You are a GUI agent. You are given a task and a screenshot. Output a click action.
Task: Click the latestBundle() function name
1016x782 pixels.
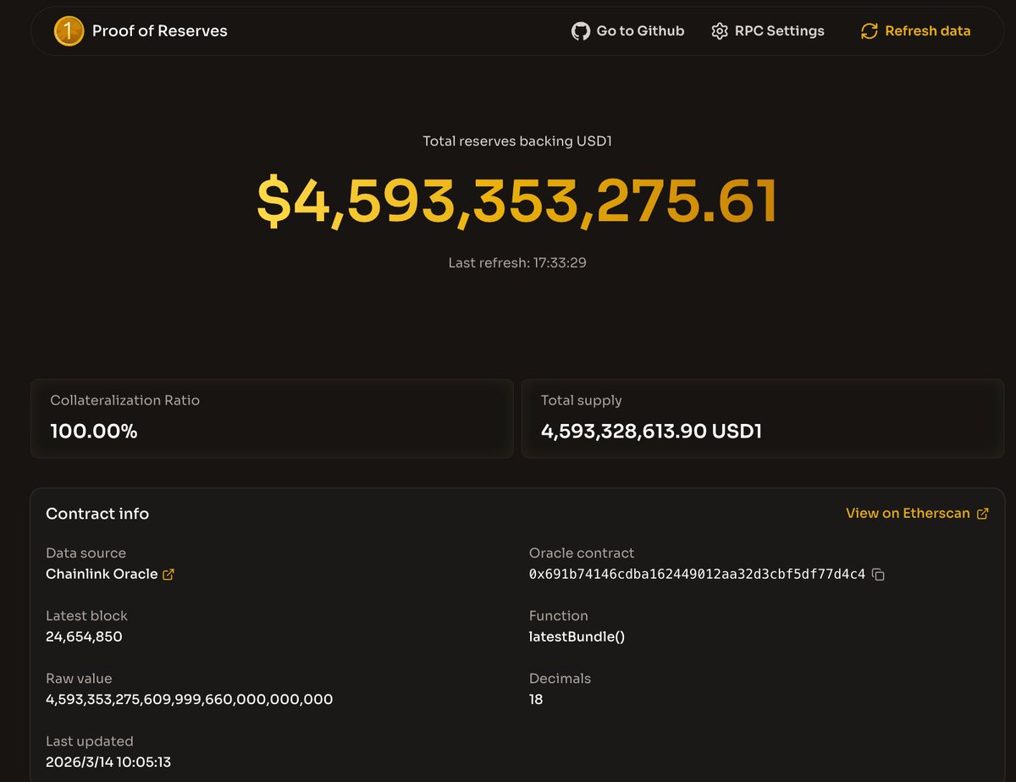click(x=577, y=636)
